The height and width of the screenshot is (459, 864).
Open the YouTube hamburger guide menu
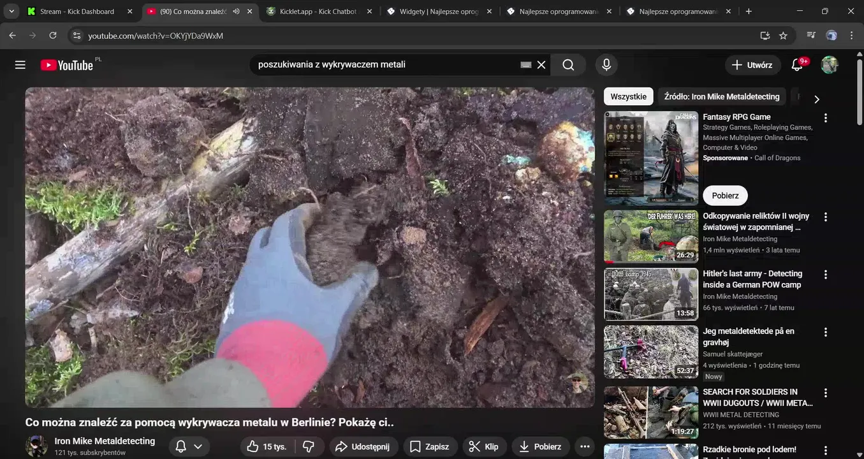20,65
